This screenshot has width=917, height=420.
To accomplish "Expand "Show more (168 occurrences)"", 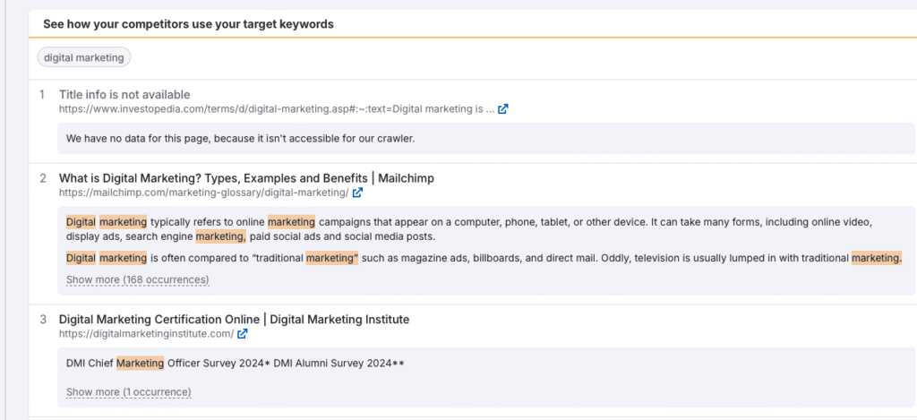I will point(137,280).
